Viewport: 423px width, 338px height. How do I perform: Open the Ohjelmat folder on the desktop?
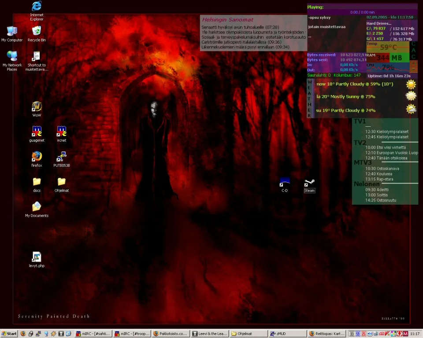tap(61, 181)
